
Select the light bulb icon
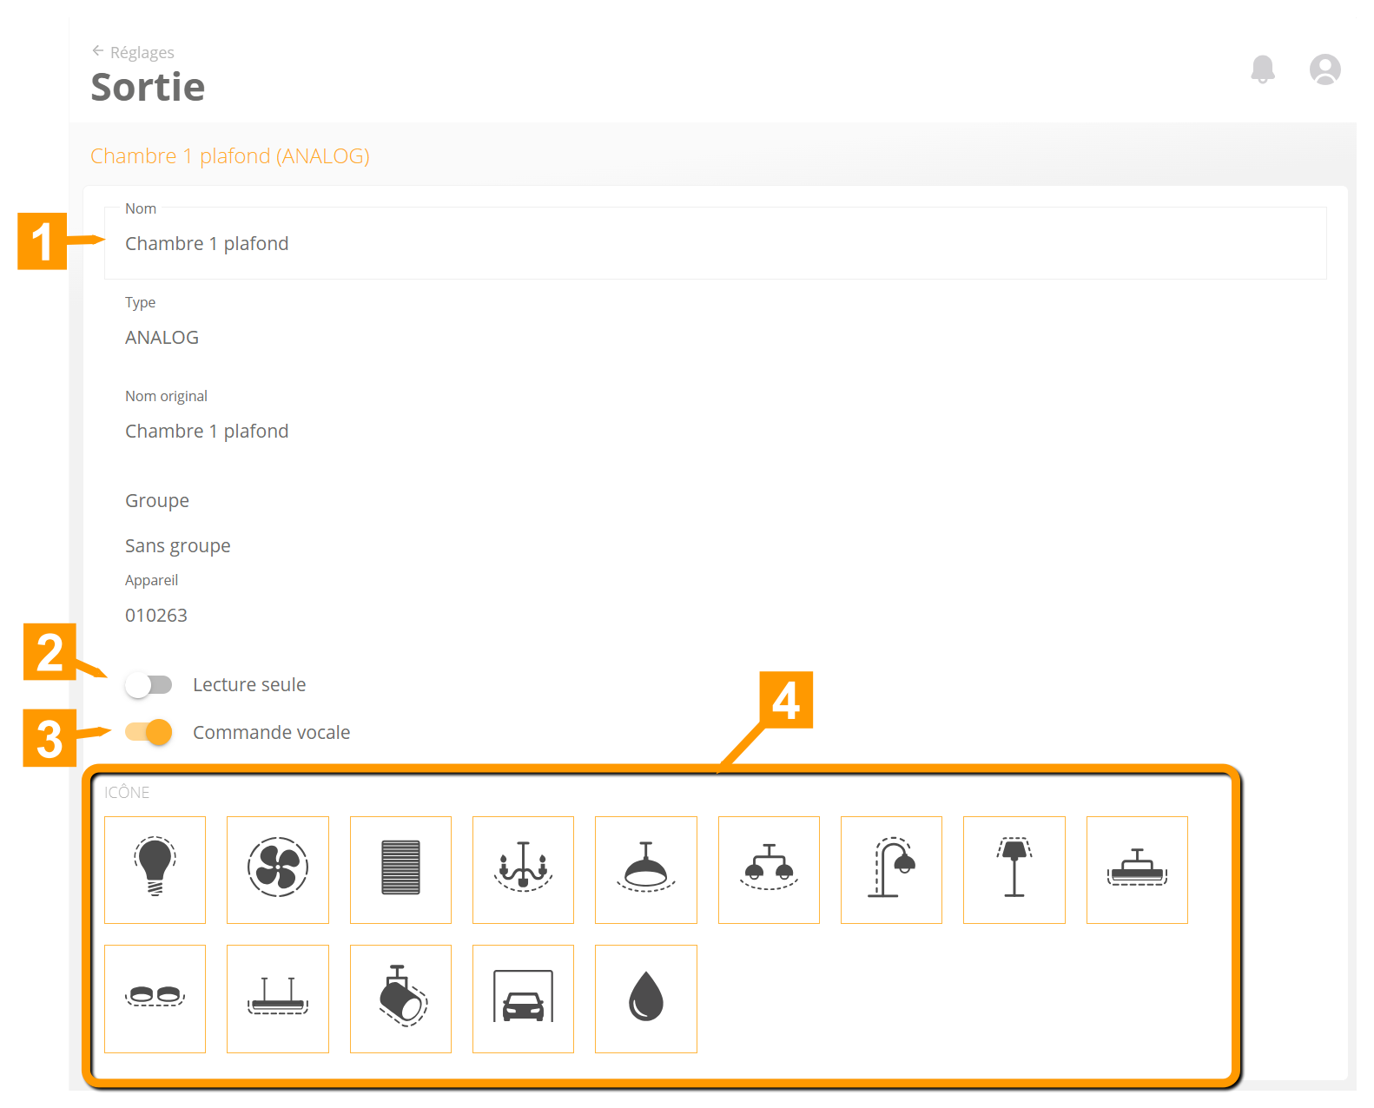pyautogui.click(x=155, y=869)
